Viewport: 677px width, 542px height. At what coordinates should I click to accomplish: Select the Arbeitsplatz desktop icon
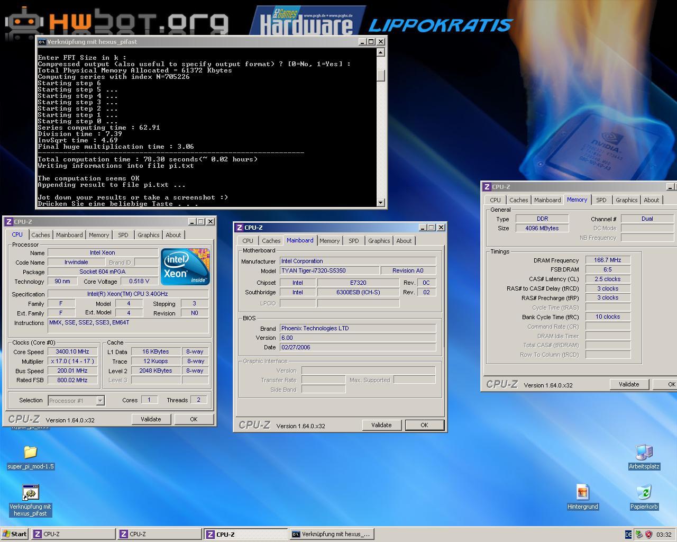[644, 453]
